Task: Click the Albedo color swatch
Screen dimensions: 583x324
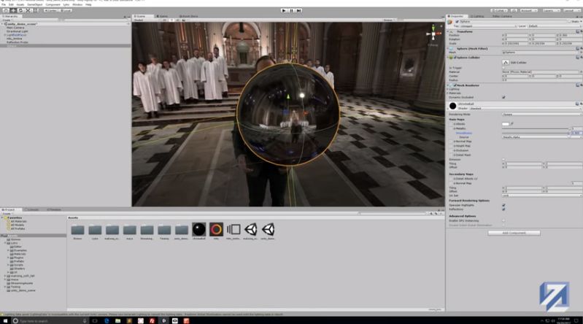Action: click(x=506, y=124)
